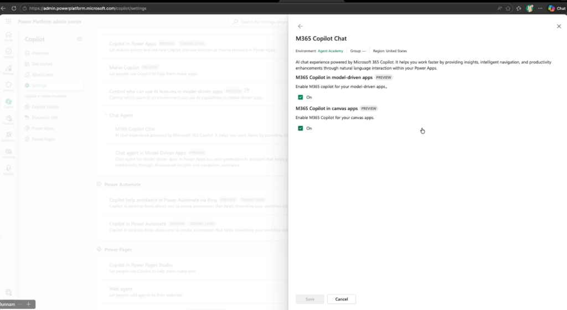Open Support headset icon in left rail
Viewport: 567px width, 310px height.
8,170
